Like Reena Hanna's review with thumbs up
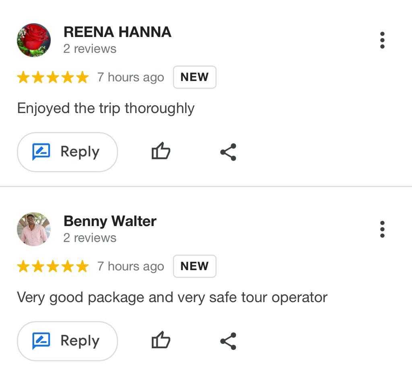The width and height of the screenshot is (412, 368). tap(161, 152)
